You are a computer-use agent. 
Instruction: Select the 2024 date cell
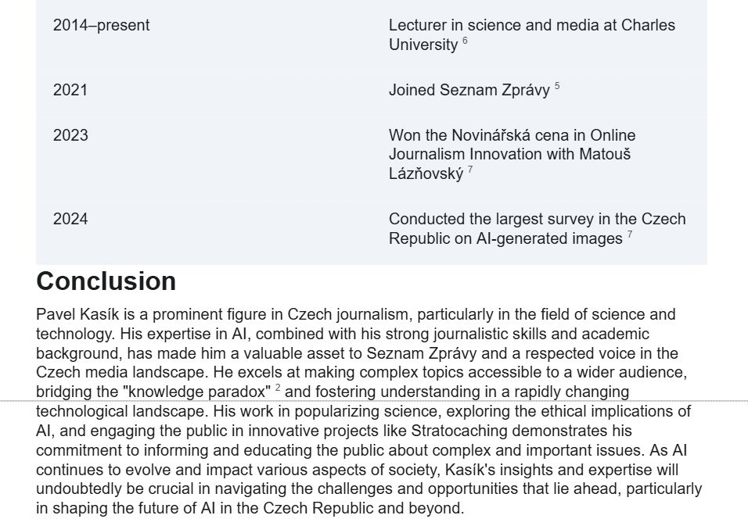(70, 219)
